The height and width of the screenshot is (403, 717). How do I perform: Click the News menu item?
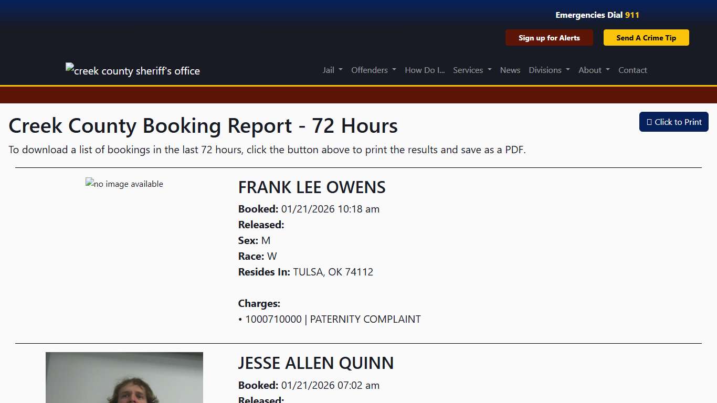pyautogui.click(x=510, y=70)
